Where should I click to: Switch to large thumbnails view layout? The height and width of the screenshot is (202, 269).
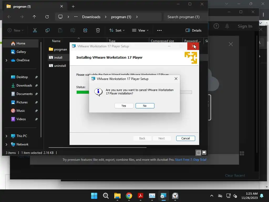204,153
